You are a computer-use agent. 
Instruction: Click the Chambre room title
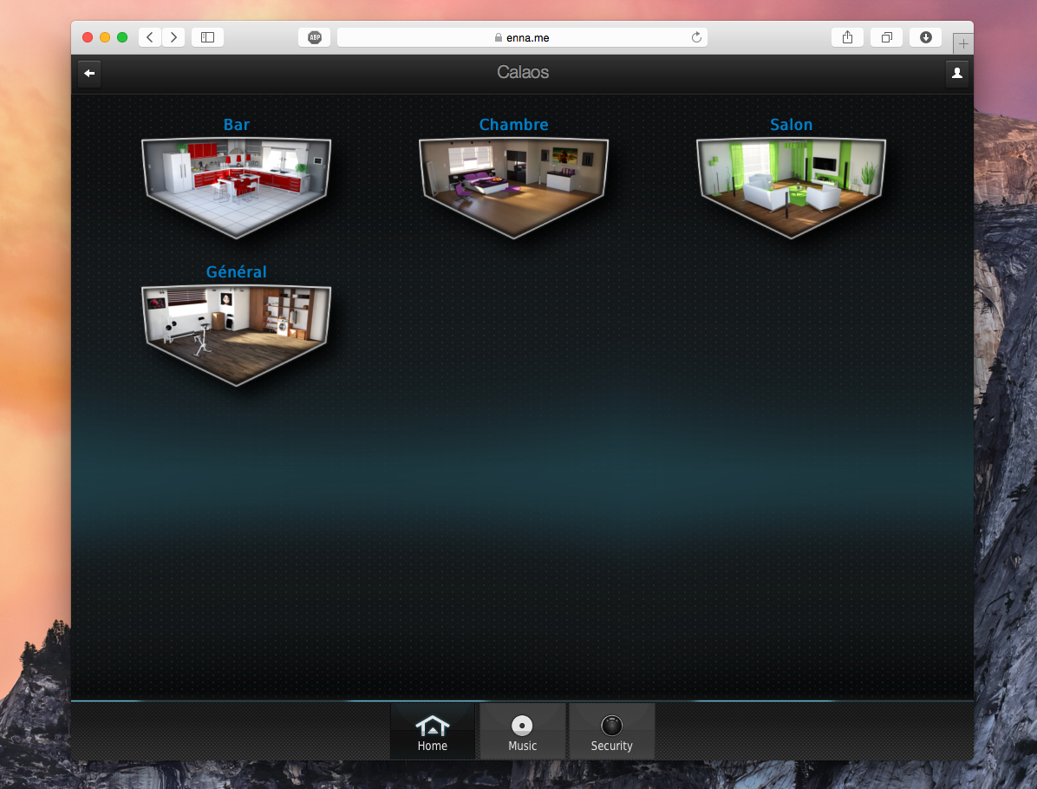point(514,125)
